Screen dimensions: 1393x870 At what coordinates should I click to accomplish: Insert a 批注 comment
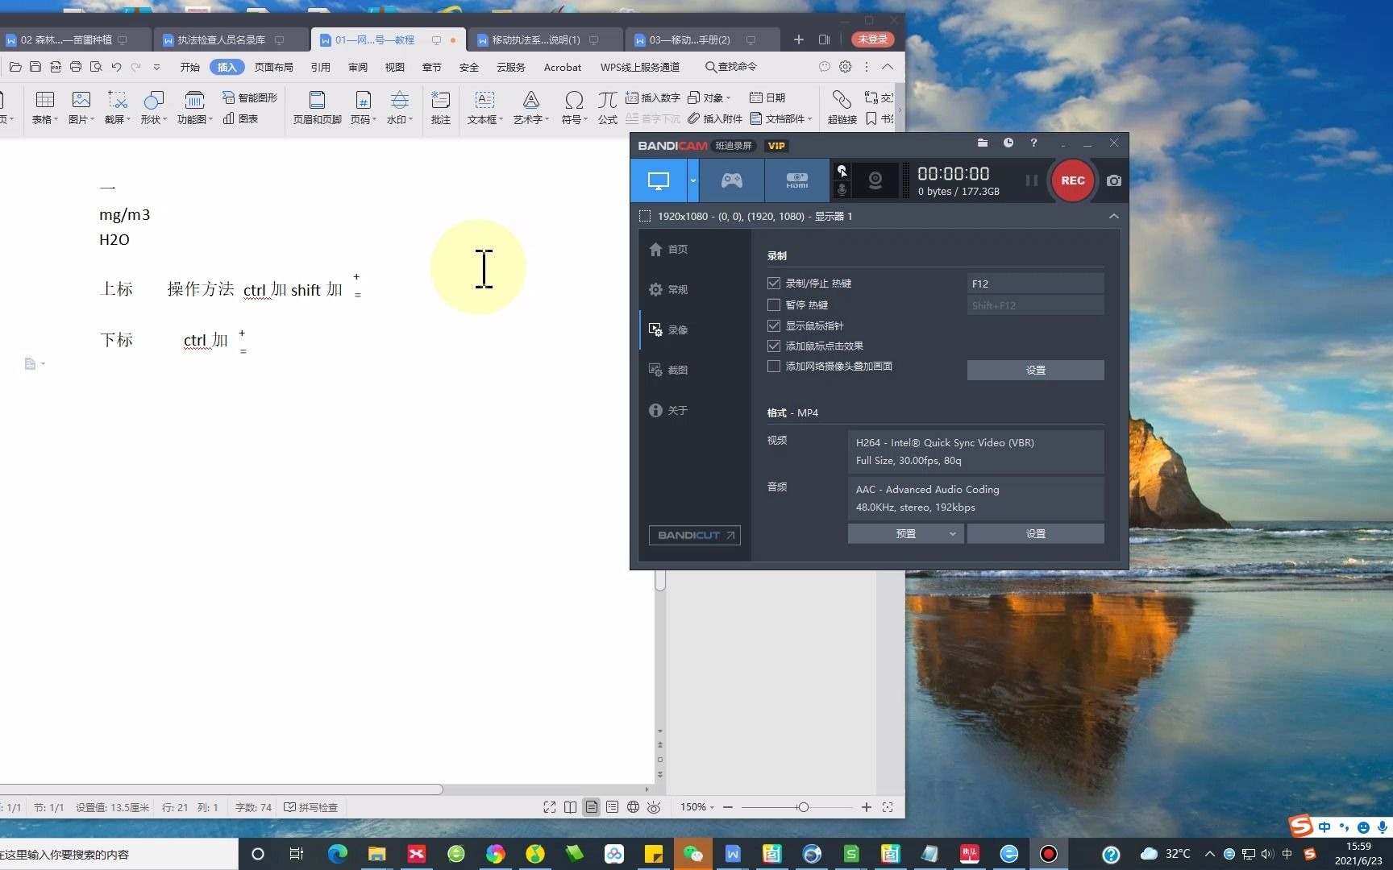click(440, 108)
